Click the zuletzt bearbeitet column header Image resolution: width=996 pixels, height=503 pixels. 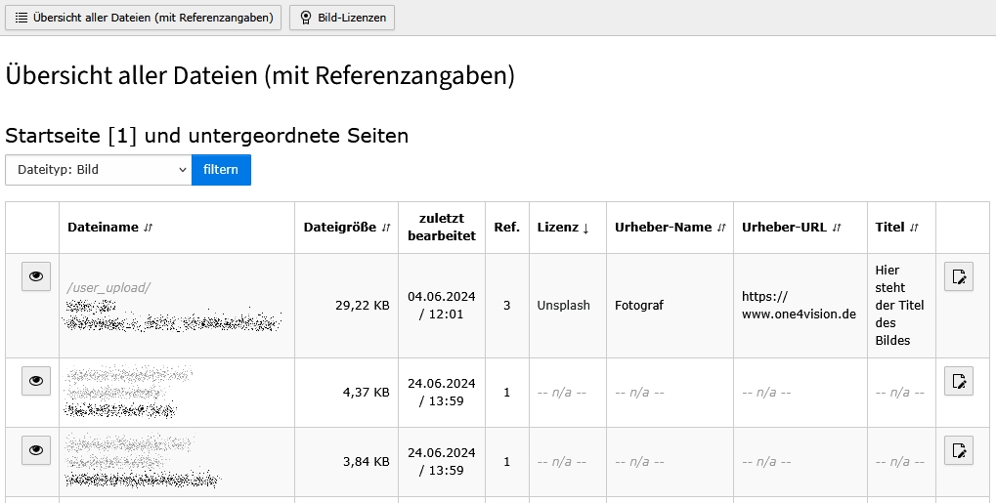pos(441,228)
